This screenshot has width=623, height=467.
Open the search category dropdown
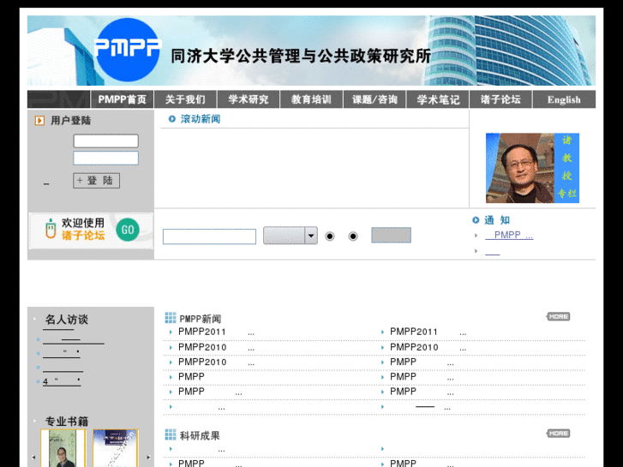point(290,236)
